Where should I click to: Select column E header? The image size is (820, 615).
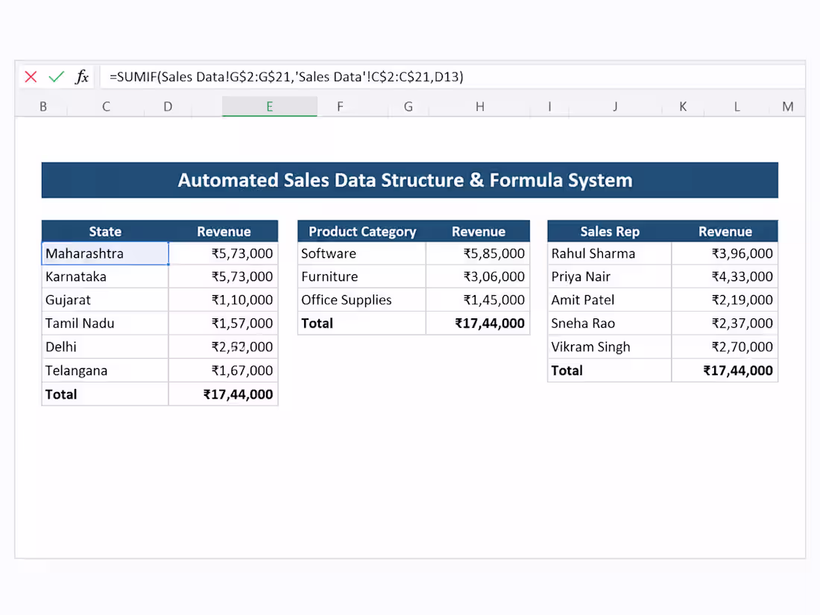click(x=270, y=107)
